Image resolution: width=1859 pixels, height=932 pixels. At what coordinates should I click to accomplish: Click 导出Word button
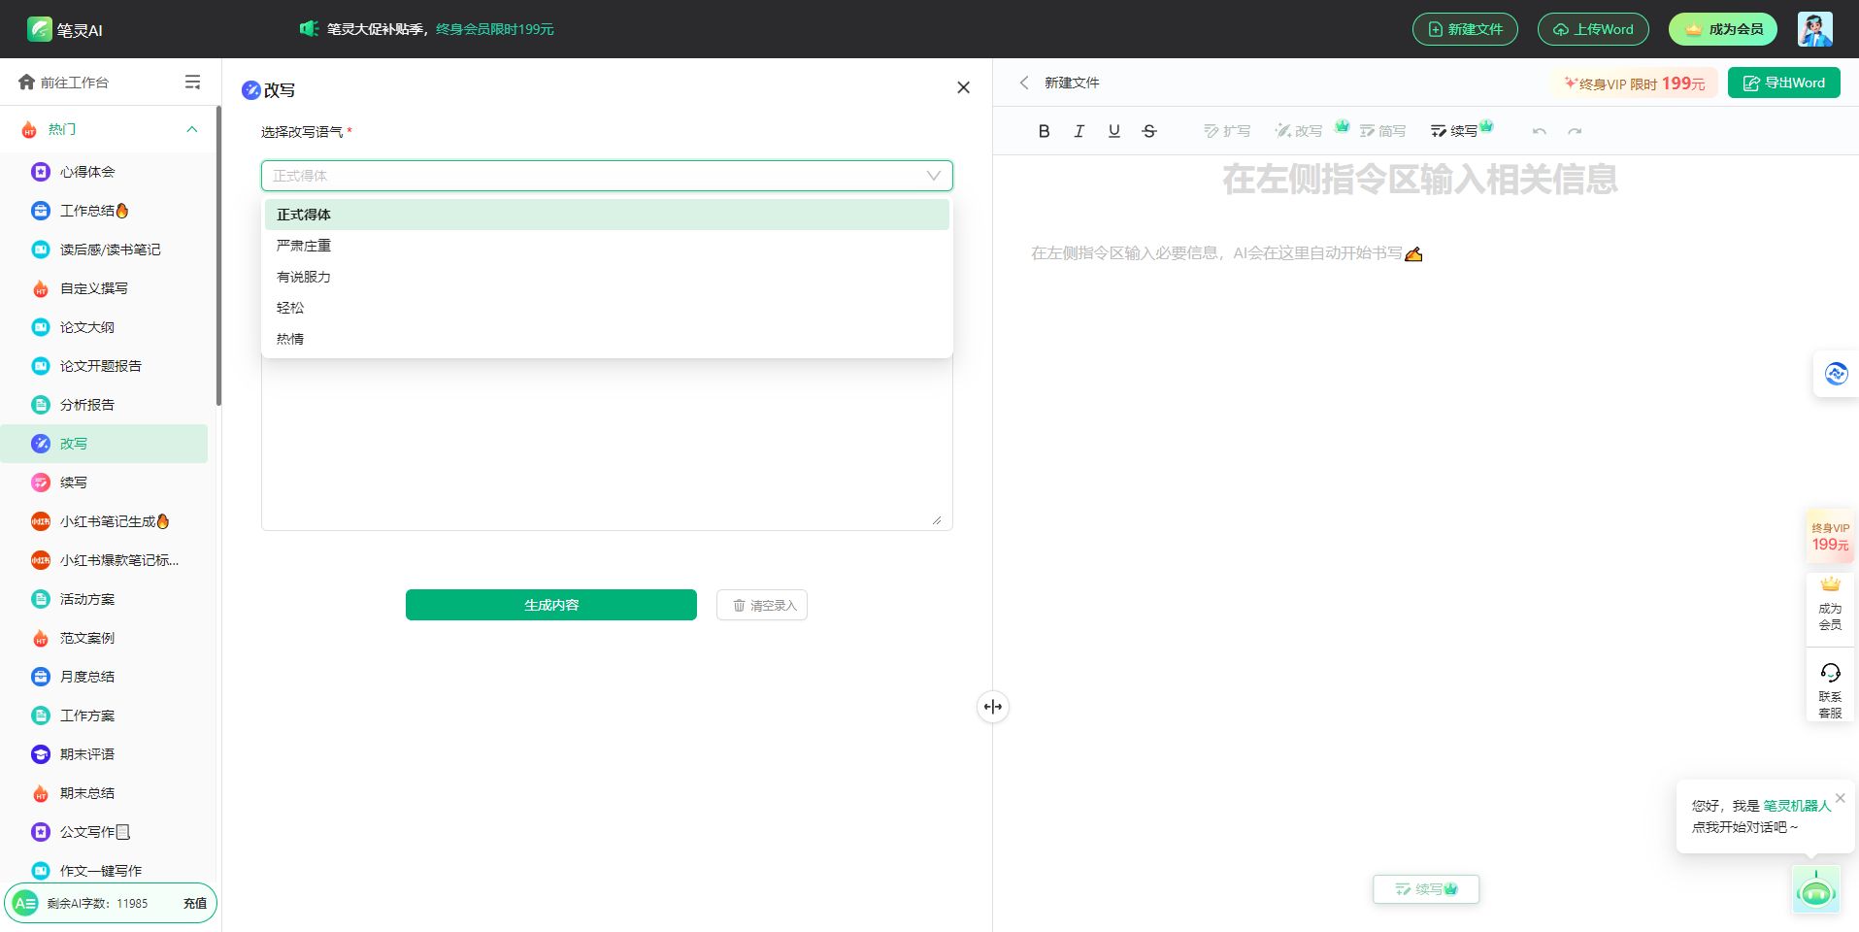pyautogui.click(x=1784, y=83)
